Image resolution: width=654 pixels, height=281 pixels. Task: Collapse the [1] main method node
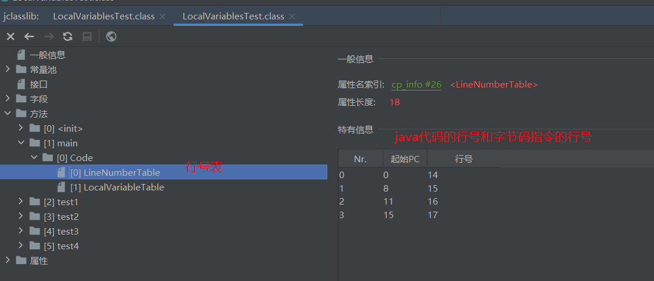click(21, 143)
